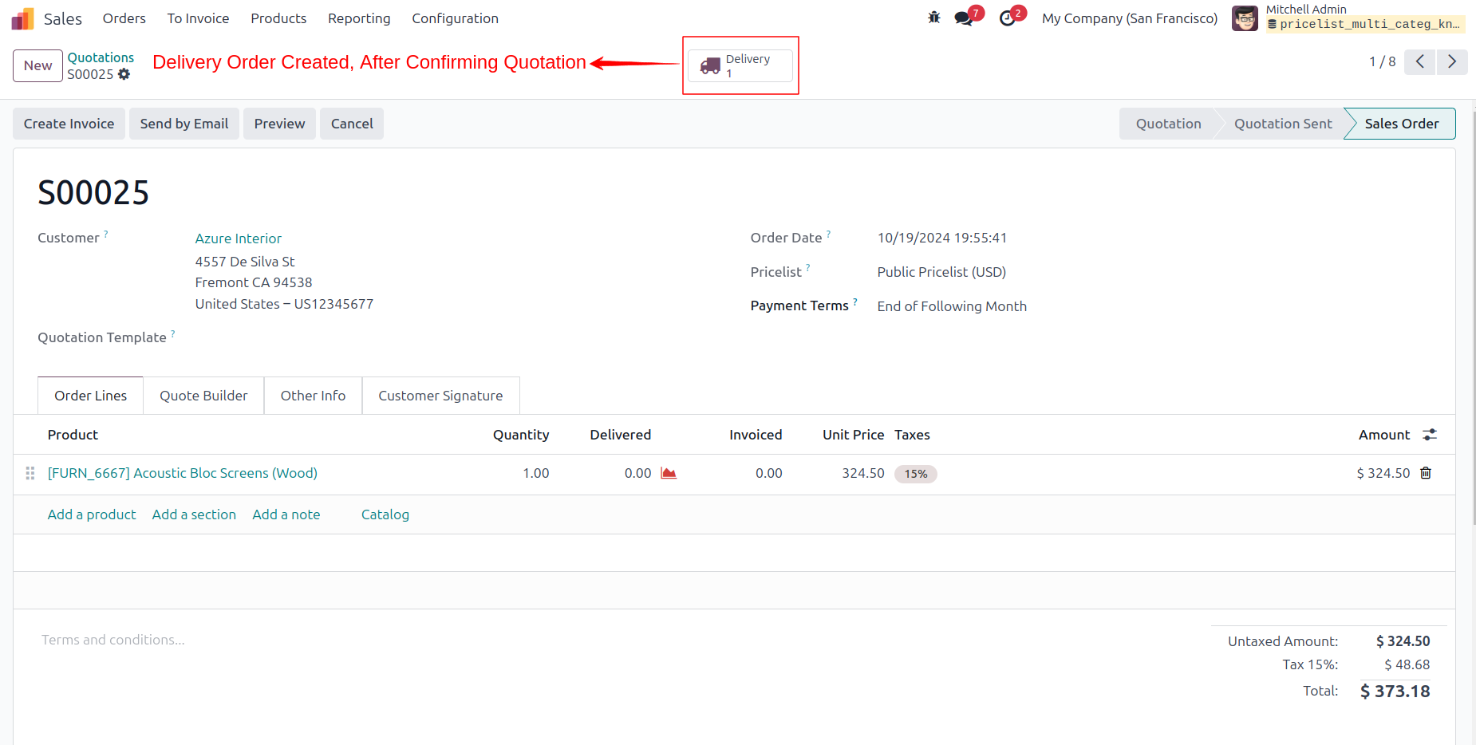Go to previous record arrow
The image size is (1476, 745).
point(1420,62)
